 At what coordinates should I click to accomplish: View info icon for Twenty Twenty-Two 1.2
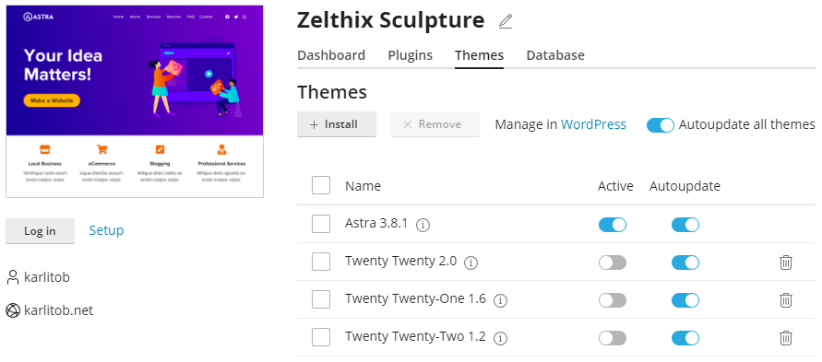tap(501, 338)
